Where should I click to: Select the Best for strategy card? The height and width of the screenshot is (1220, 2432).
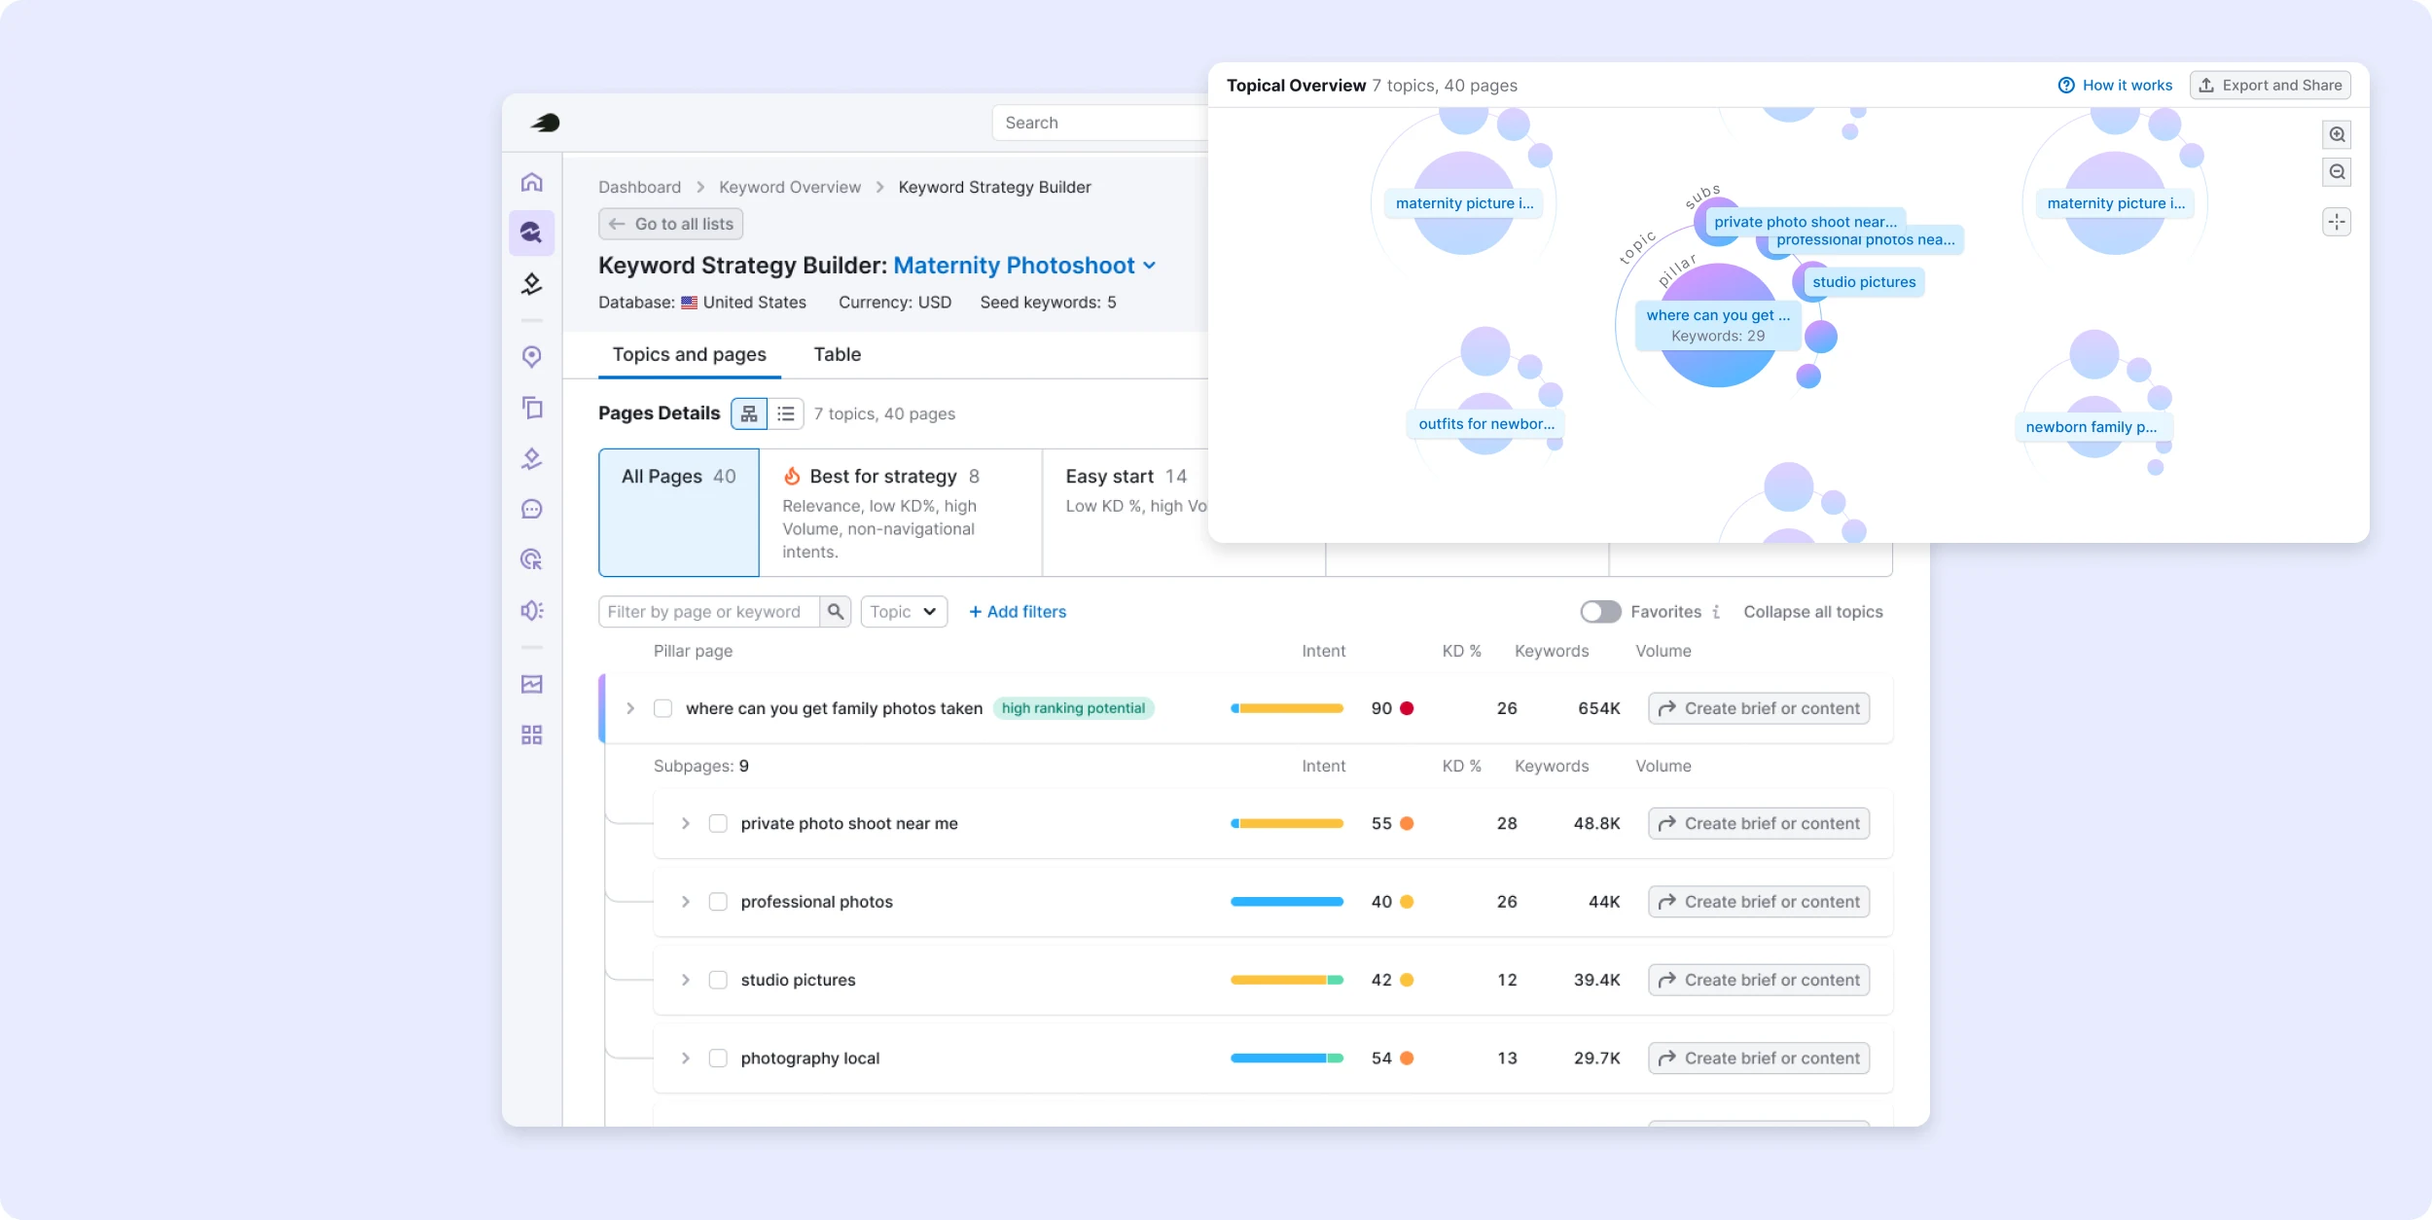click(x=901, y=513)
